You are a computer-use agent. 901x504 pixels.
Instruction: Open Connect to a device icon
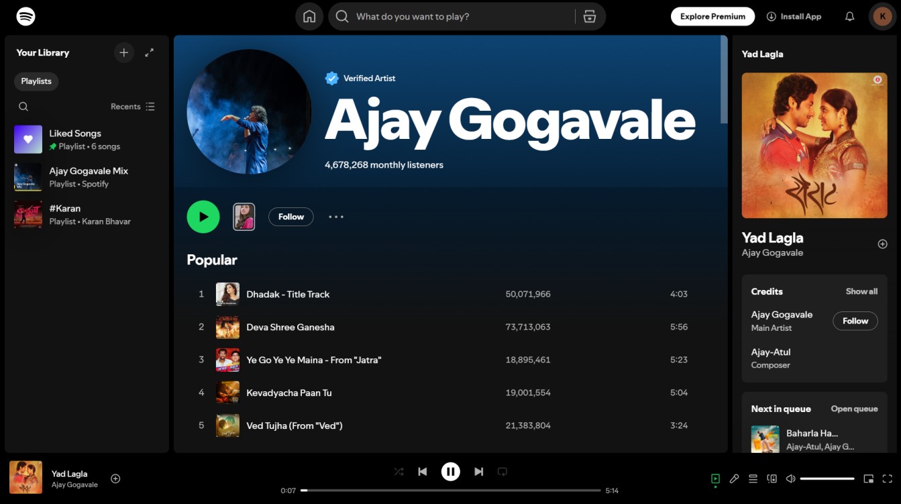[x=772, y=478]
